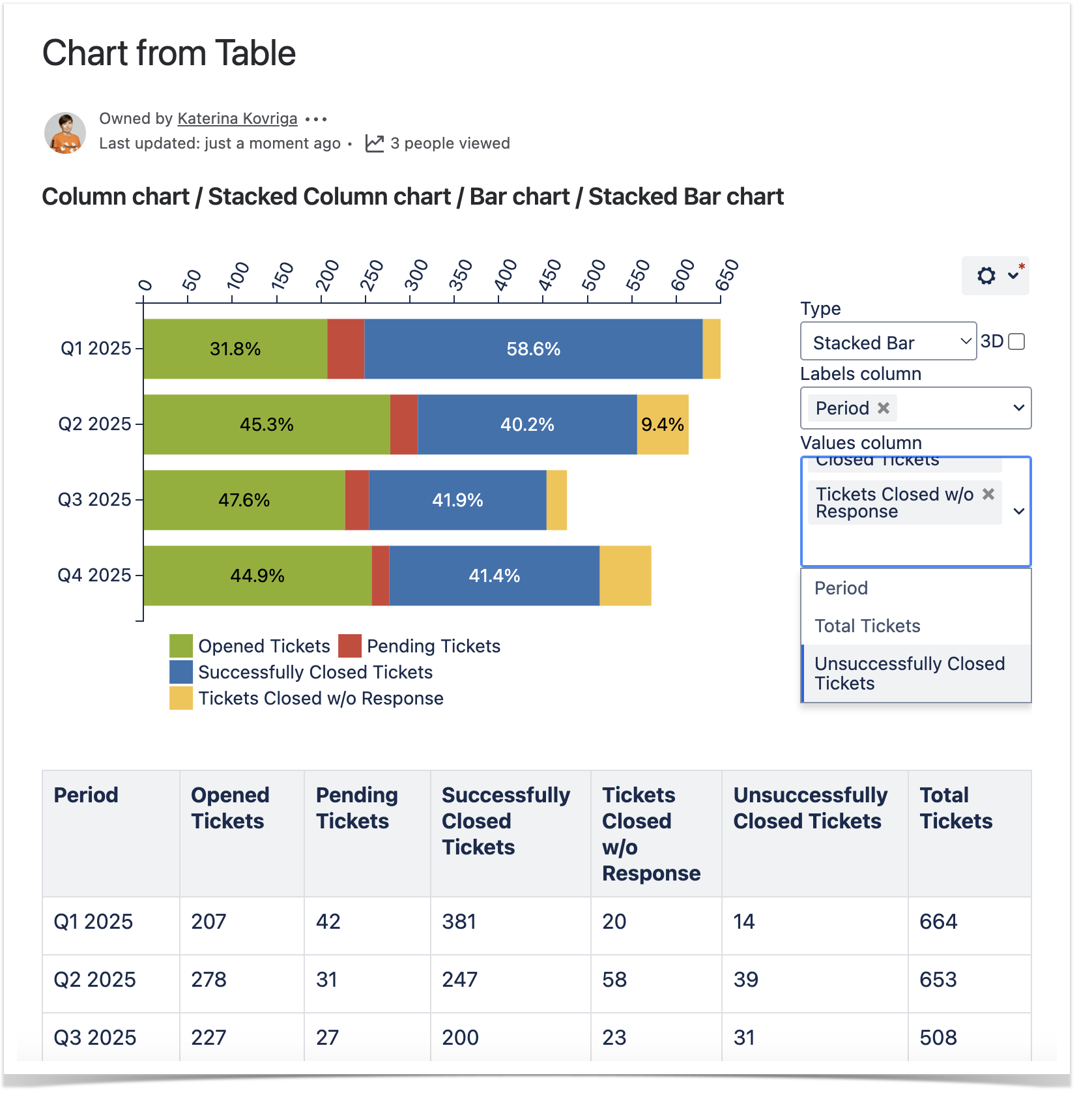
Task: Click the owner's profile avatar
Action: coord(65,132)
